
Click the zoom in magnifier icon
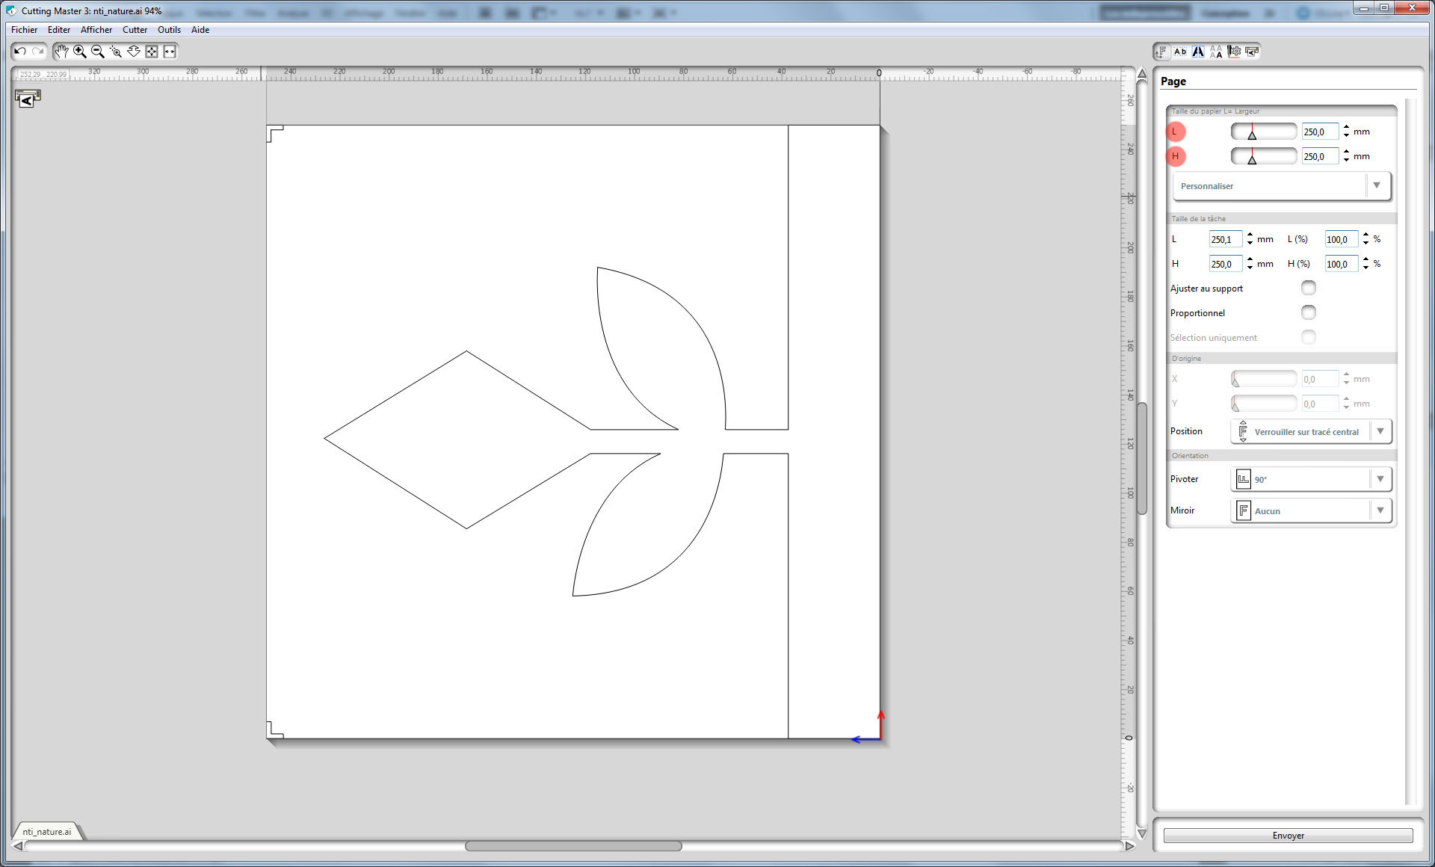pyautogui.click(x=79, y=52)
